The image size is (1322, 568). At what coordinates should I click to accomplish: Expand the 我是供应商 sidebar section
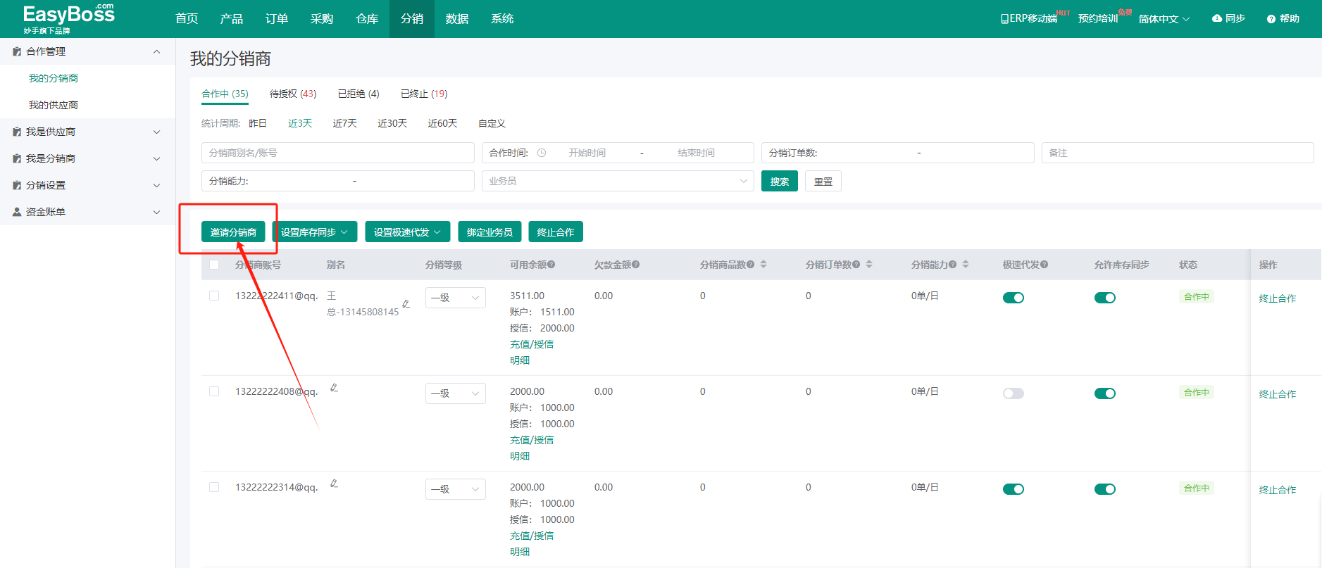click(x=157, y=132)
